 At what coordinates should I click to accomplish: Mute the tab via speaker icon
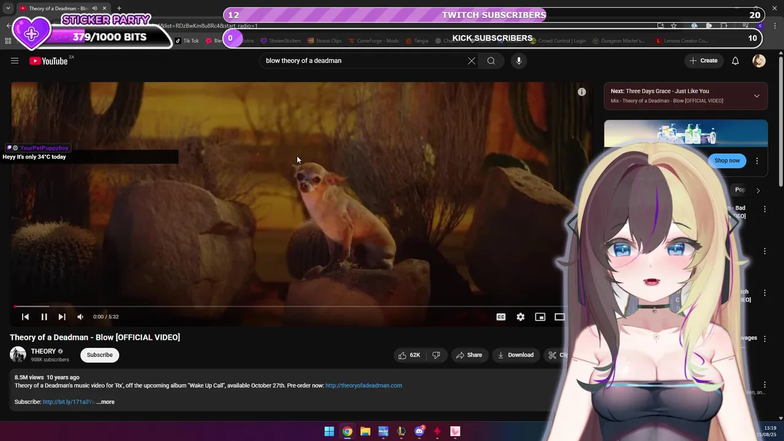pyautogui.click(x=94, y=9)
